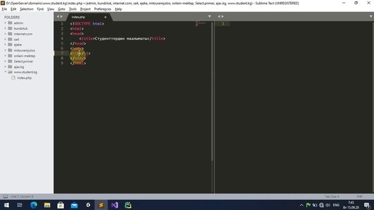Screen dimensions: 374x210
Task: Go to previous tab in left pane
Action: click(58, 16)
